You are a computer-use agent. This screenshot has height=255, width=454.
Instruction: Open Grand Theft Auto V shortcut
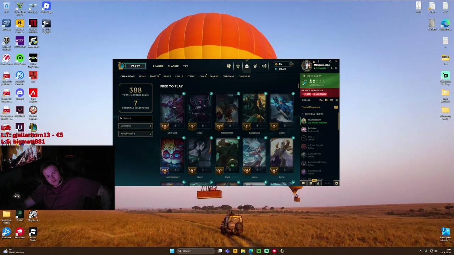click(x=20, y=8)
